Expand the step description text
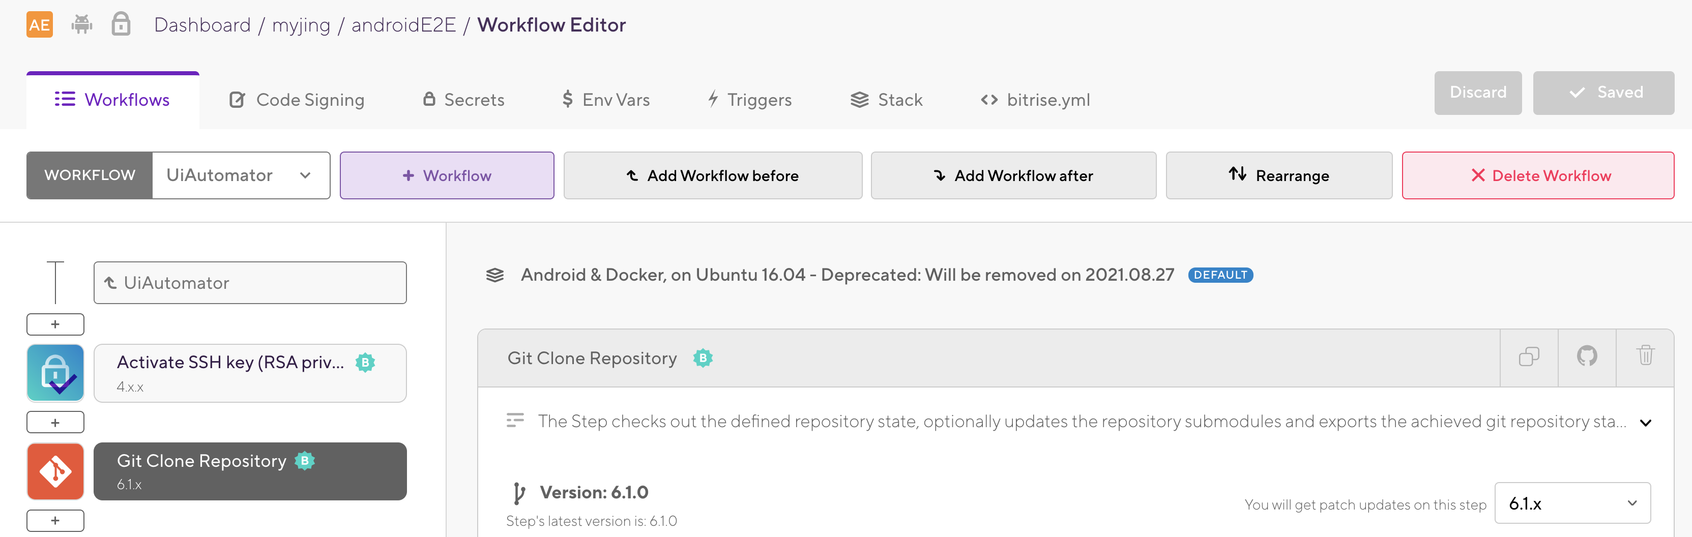Screen dimensions: 1692x537 pyautogui.click(x=1645, y=422)
